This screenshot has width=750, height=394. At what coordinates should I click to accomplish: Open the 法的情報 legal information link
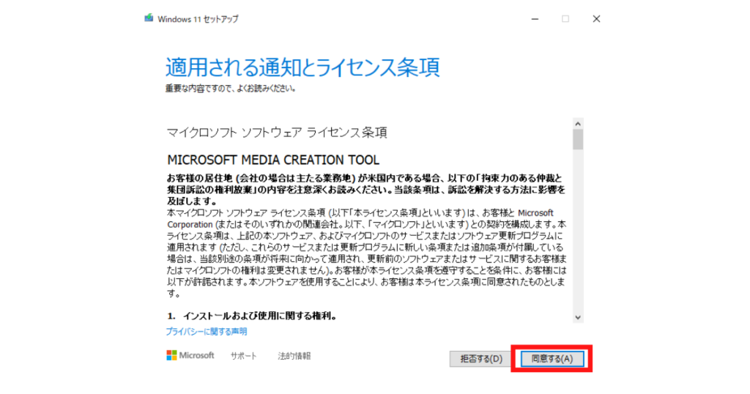click(x=294, y=356)
